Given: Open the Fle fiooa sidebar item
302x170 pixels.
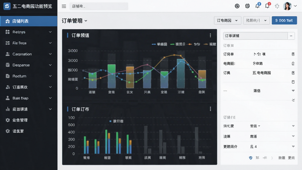Looking at the screenshot, I should pyautogui.click(x=29, y=43).
